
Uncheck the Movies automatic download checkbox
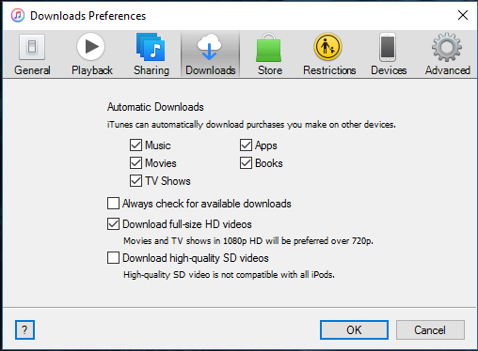click(x=135, y=163)
